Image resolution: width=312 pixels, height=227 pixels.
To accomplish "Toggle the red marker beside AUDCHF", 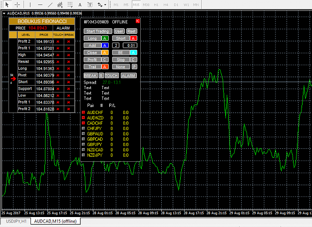I will (83, 113).
